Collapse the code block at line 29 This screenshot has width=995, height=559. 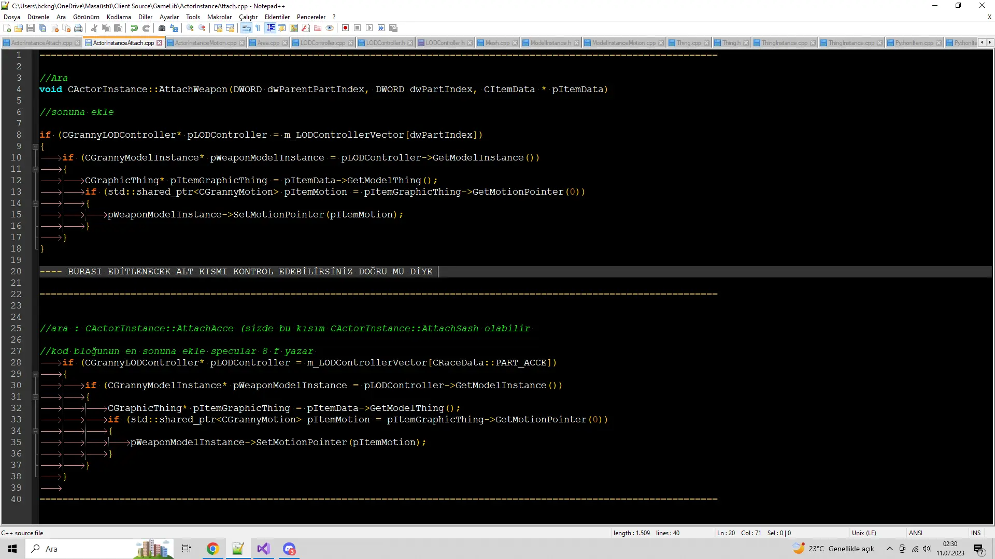[35, 374]
